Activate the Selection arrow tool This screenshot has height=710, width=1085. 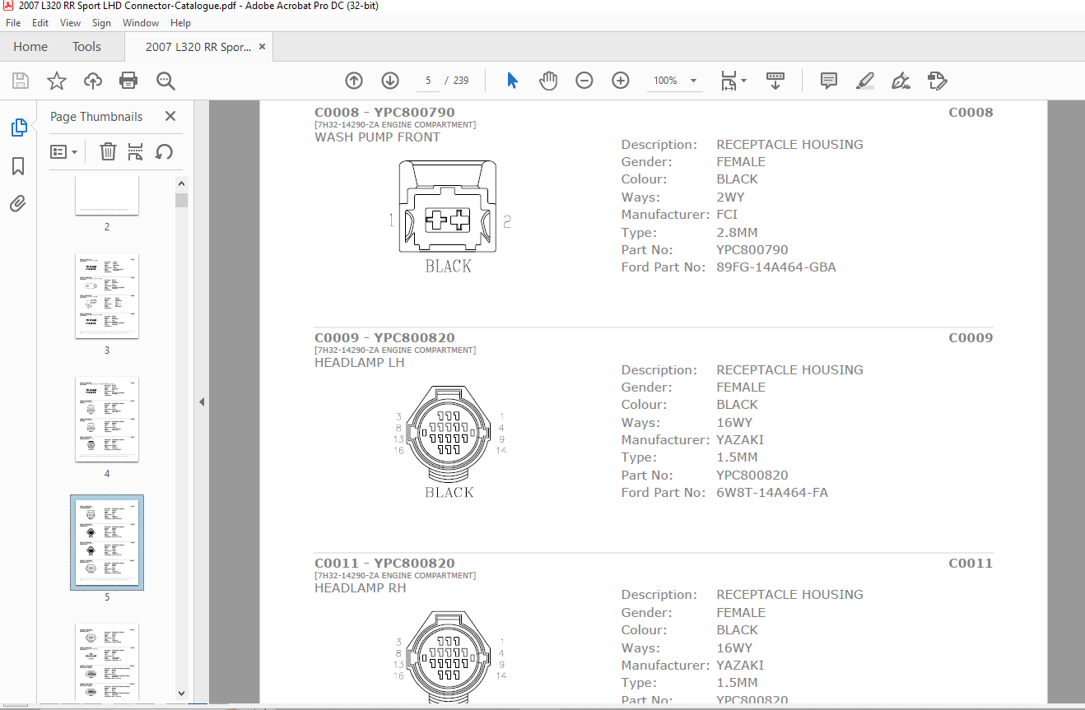point(512,81)
